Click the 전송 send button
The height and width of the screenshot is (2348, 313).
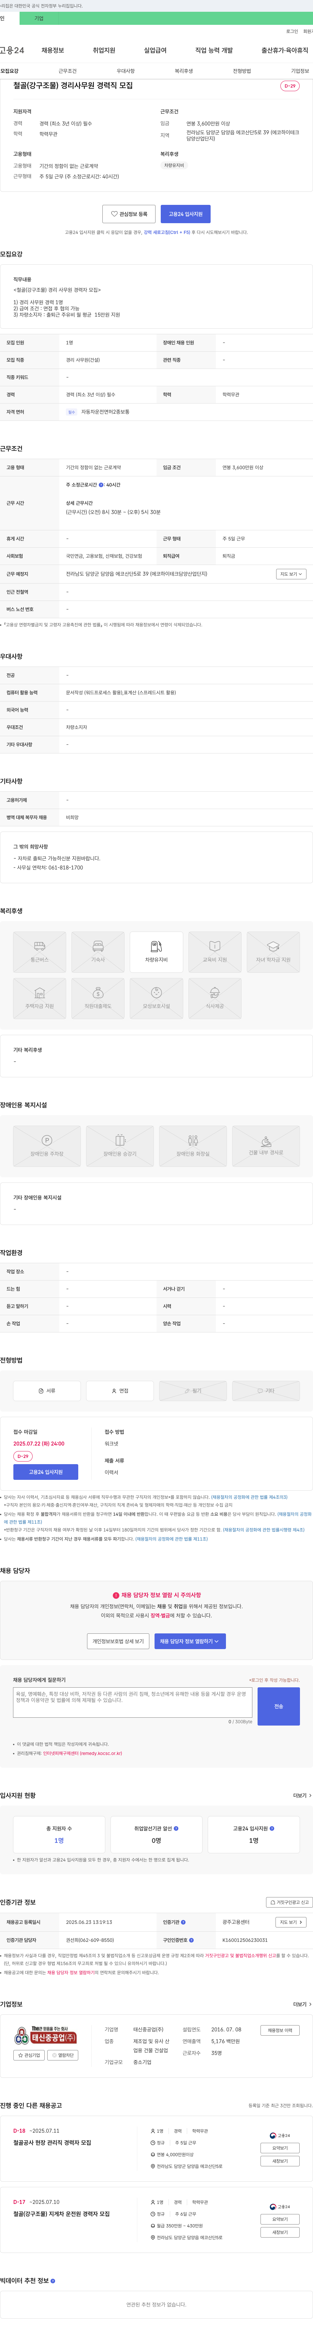click(x=278, y=1706)
